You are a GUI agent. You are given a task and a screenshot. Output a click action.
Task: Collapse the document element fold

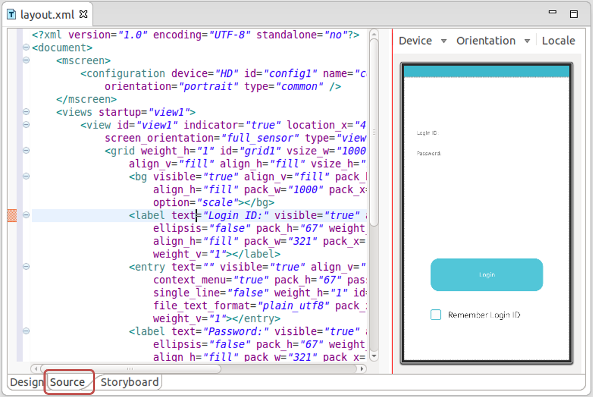[26, 48]
